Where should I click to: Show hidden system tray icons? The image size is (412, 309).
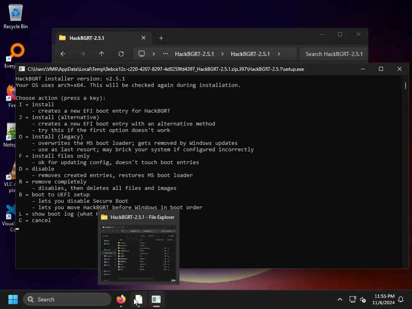[340, 299]
